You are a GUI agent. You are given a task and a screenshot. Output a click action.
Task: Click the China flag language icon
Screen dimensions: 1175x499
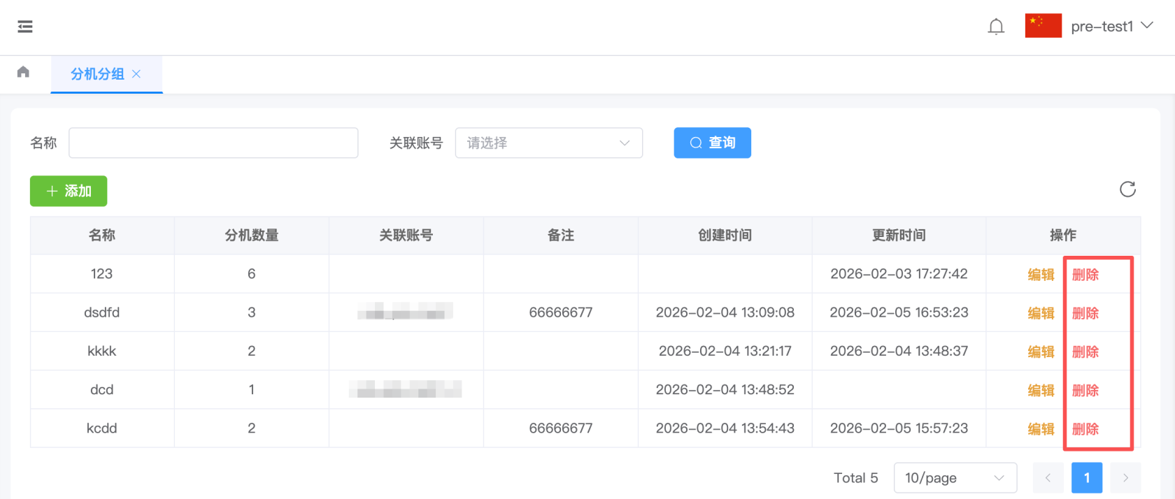1043,26
